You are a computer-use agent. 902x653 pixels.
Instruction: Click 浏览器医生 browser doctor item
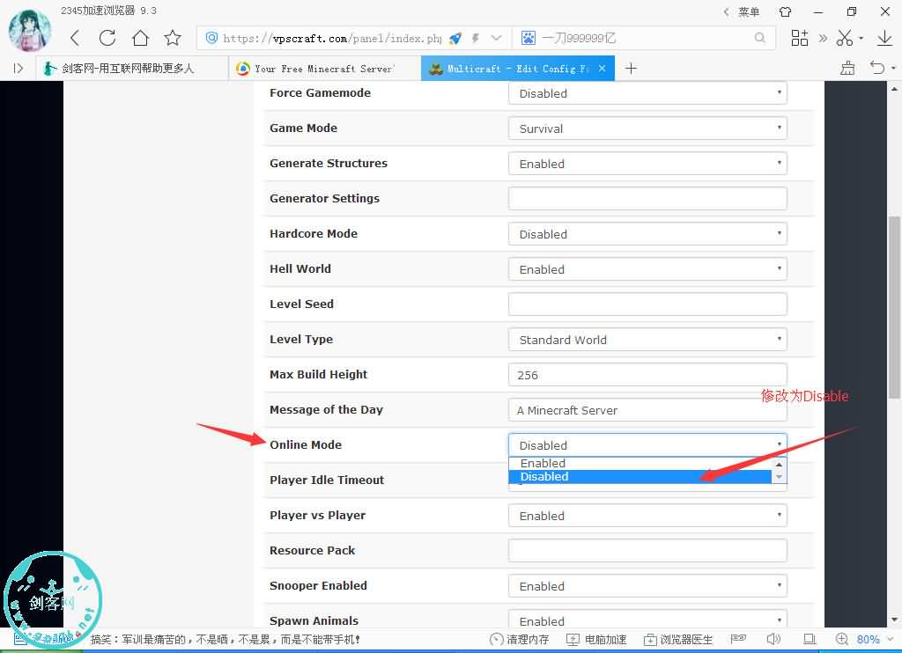tap(678, 639)
